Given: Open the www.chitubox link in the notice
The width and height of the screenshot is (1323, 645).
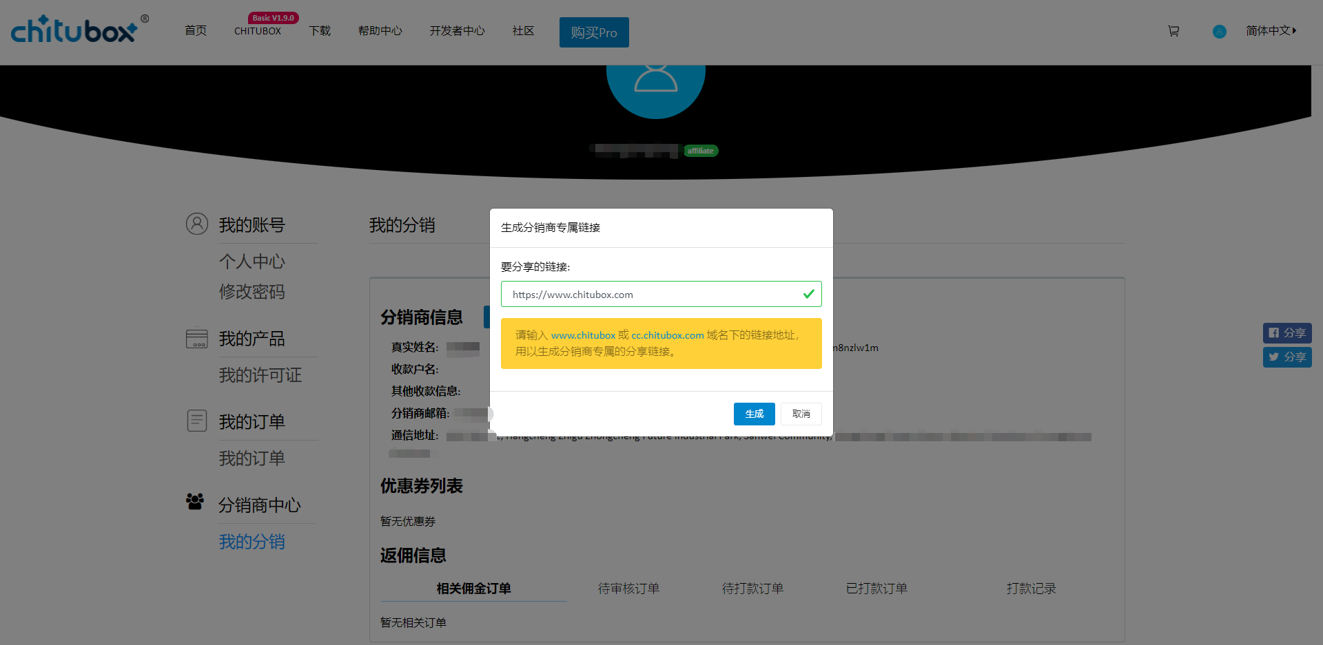Looking at the screenshot, I should (x=583, y=335).
